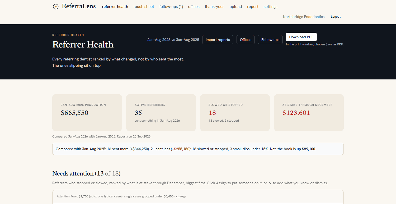Download the report as PDF
Screen dimensions: 396x204
301,37
